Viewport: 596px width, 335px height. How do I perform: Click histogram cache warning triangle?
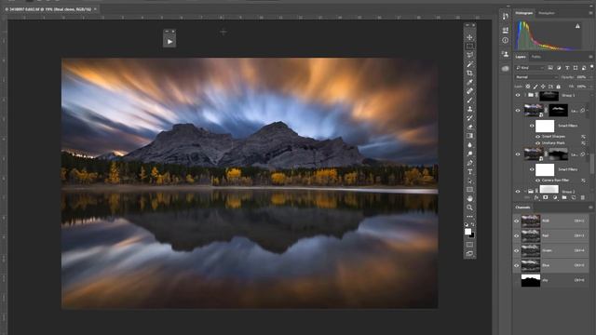[x=577, y=26]
